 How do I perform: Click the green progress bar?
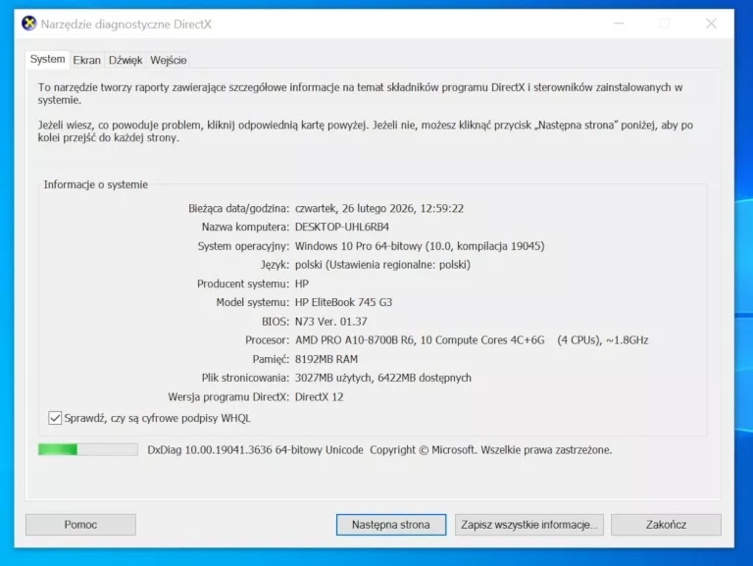[88, 449]
